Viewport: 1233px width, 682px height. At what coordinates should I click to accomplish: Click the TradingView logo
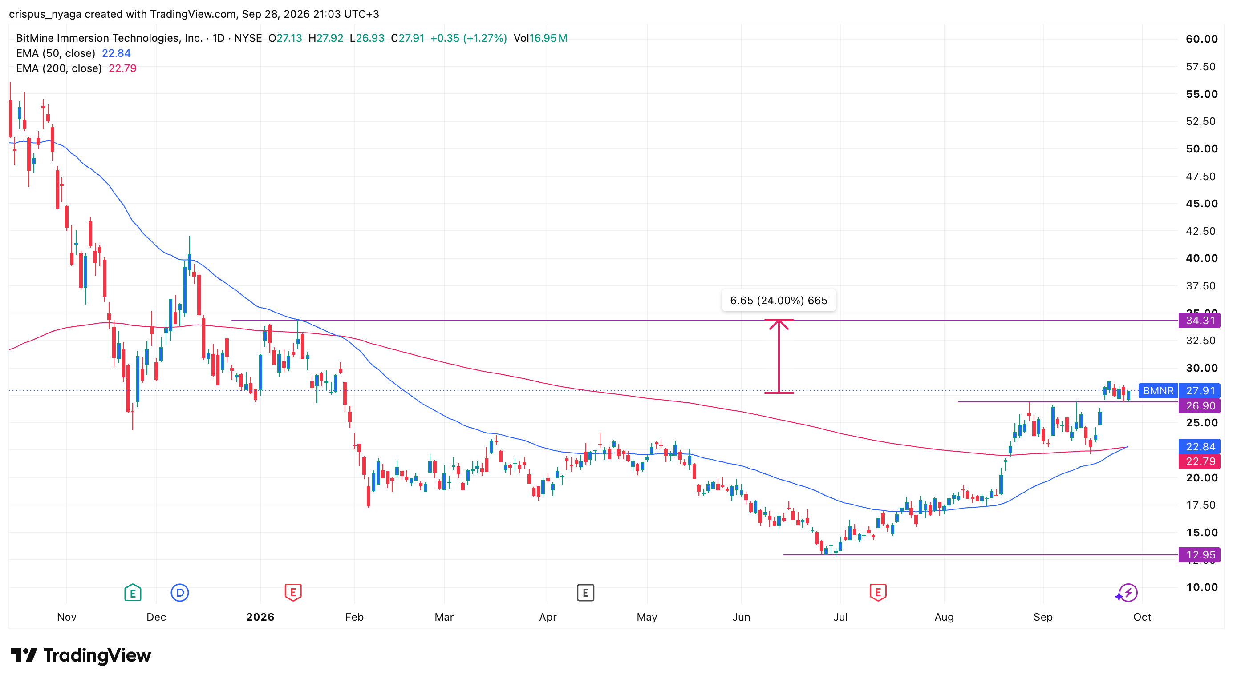coord(81,655)
